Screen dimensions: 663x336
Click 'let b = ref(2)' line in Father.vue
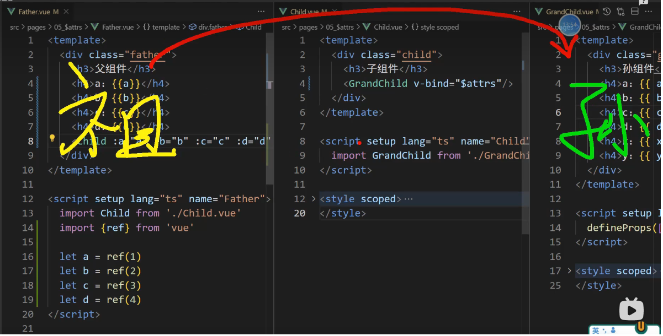click(100, 271)
